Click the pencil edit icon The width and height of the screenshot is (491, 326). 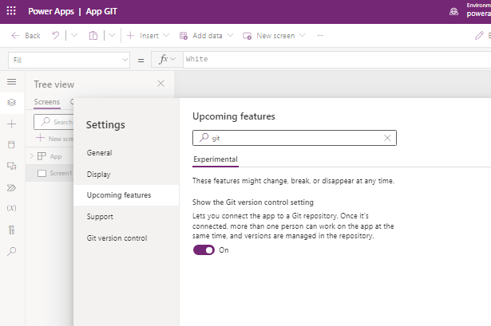point(479,36)
